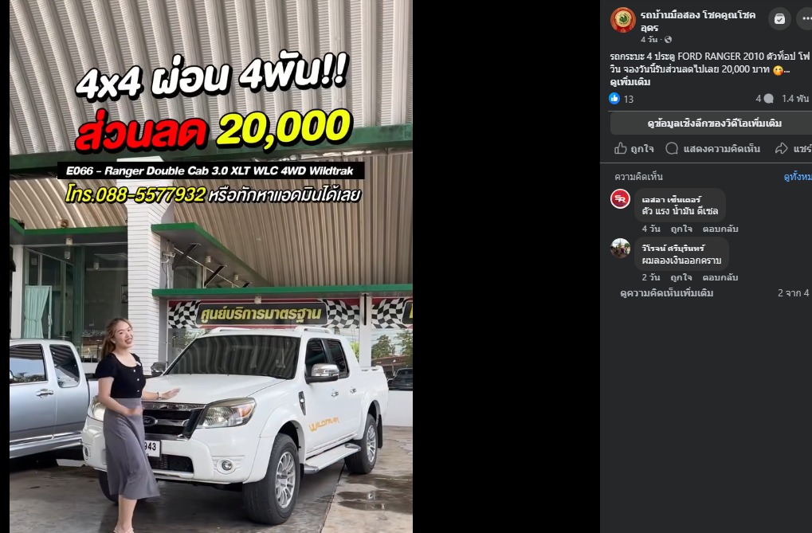812x533 pixels.
Task: Open the page name รถบ้านมือสอง โชคคูณโชค link
Action: [697, 22]
